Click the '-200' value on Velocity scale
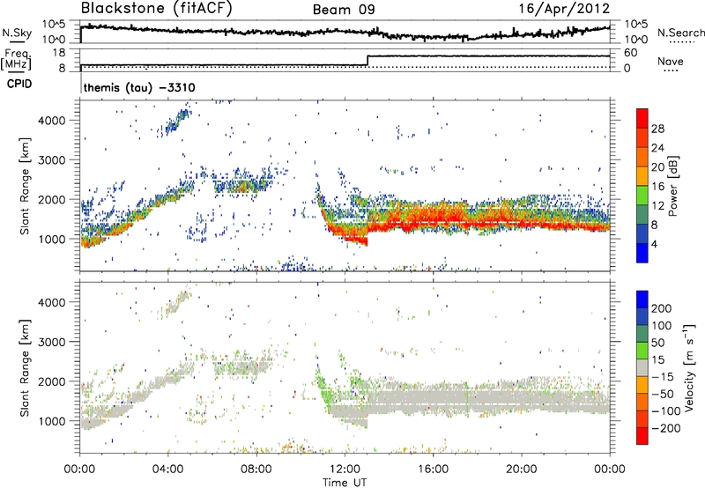Image resolution: width=705 pixels, height=488 pixels. (668, 428)
